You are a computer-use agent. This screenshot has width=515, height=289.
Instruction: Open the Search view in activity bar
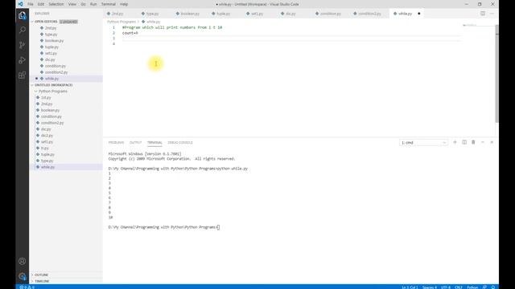click(x=22, y=31)
